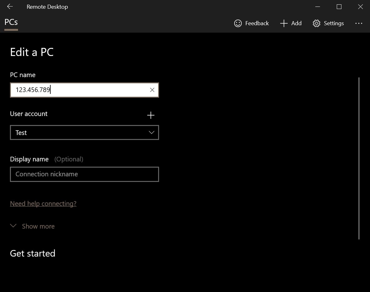Viewport: 370px width, 292px height.
Task: Add a new user account with plus icon
Action: 151,115
